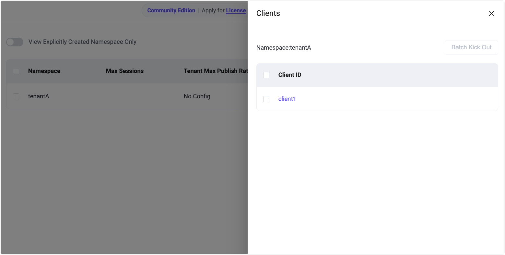The height and width of the screenshot is (255, 505).
Task: Click the tenantA namespace cell
Action: click(39, 96)
